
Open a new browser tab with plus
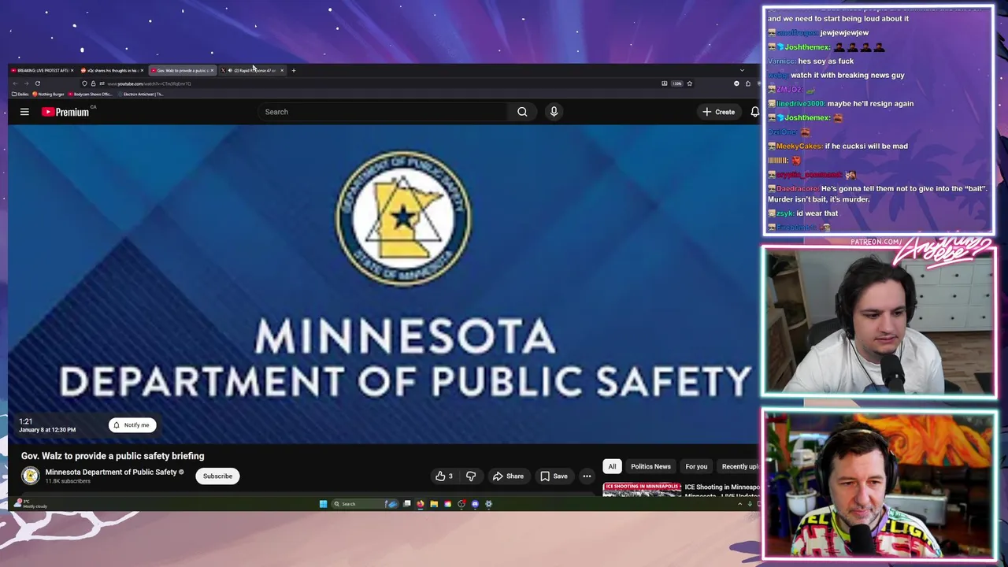(x=294, y=70)
